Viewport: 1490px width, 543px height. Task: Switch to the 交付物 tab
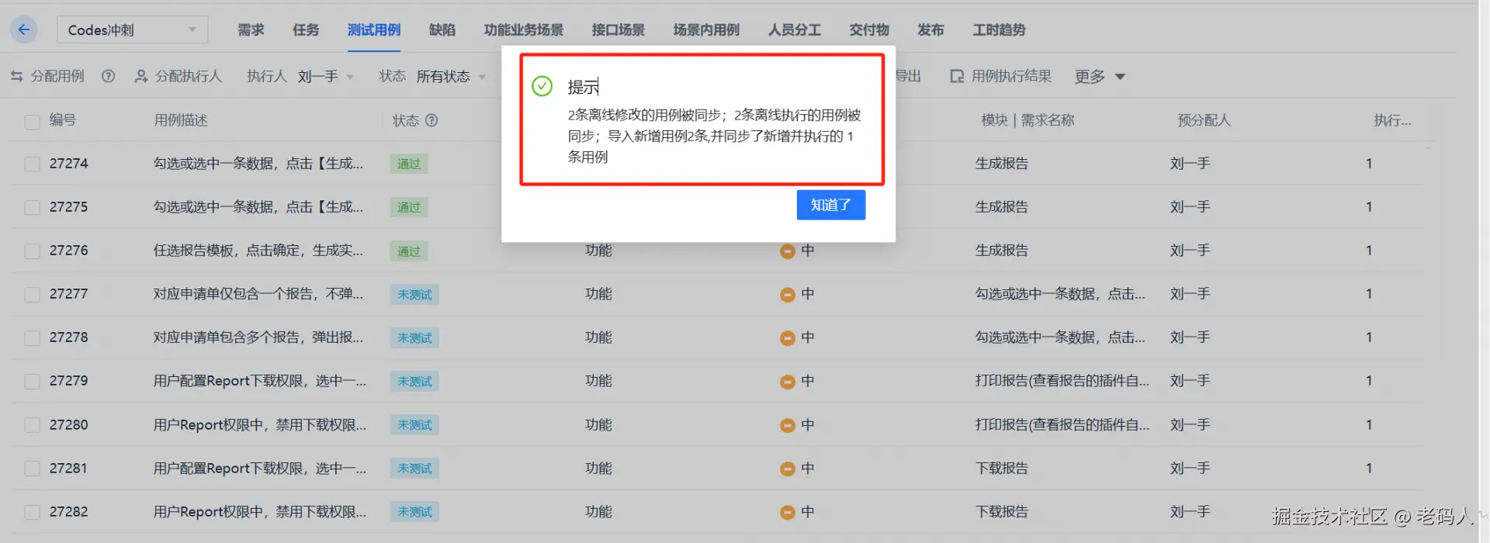(869, 29)
